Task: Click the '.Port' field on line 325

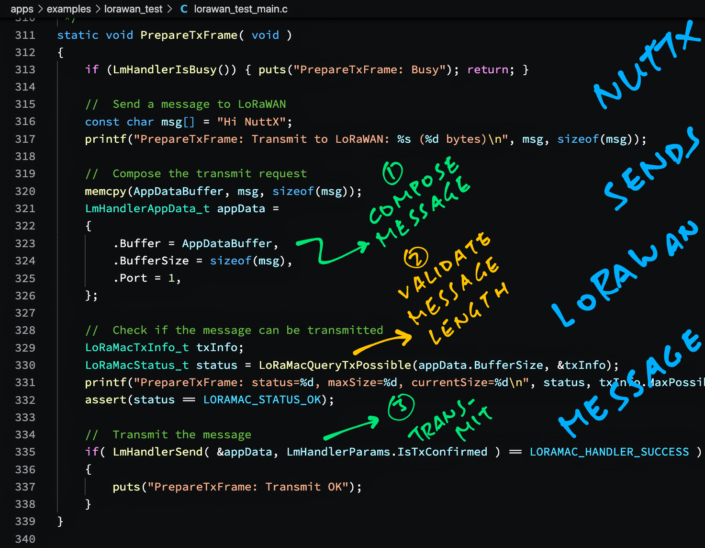Action: pos(130,278)
